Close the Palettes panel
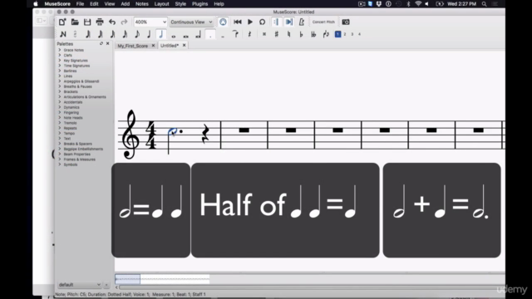This screenshot has height=299, width=532. (x=108, y=44)
